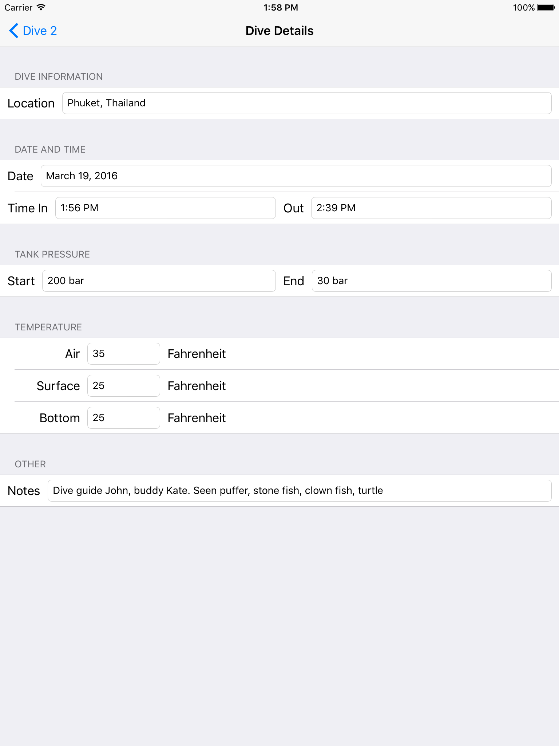Change the Out time 2:39 PM
Screen dimensions: 559x746
[431, 208]
